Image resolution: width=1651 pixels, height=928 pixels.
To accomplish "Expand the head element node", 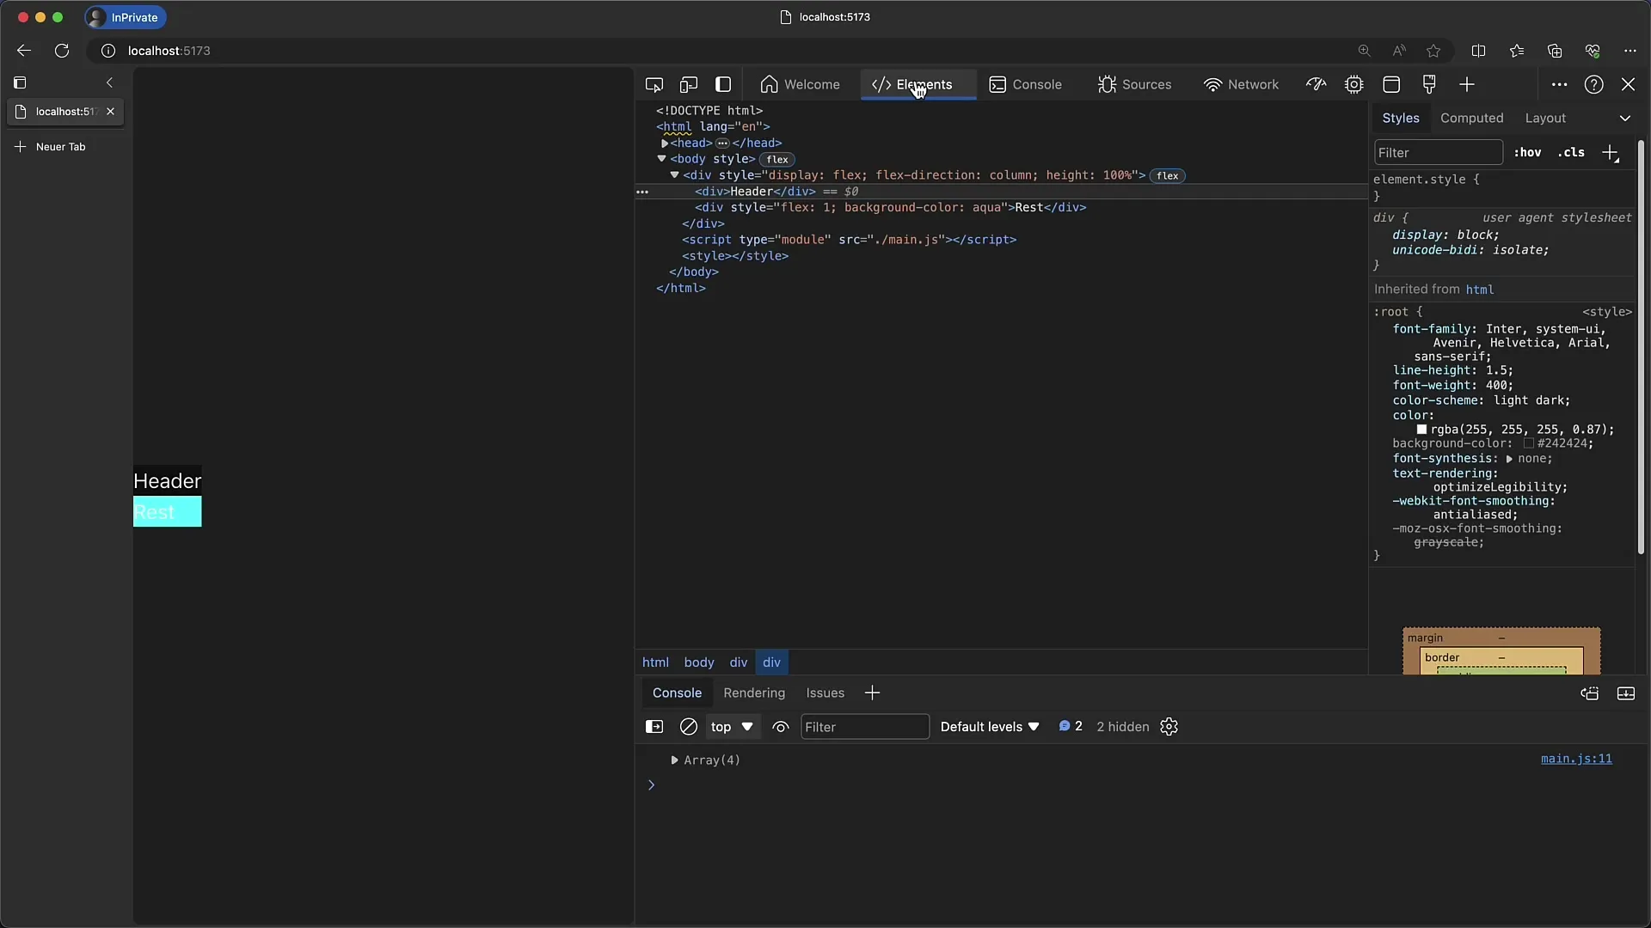I will coord(665,143).
